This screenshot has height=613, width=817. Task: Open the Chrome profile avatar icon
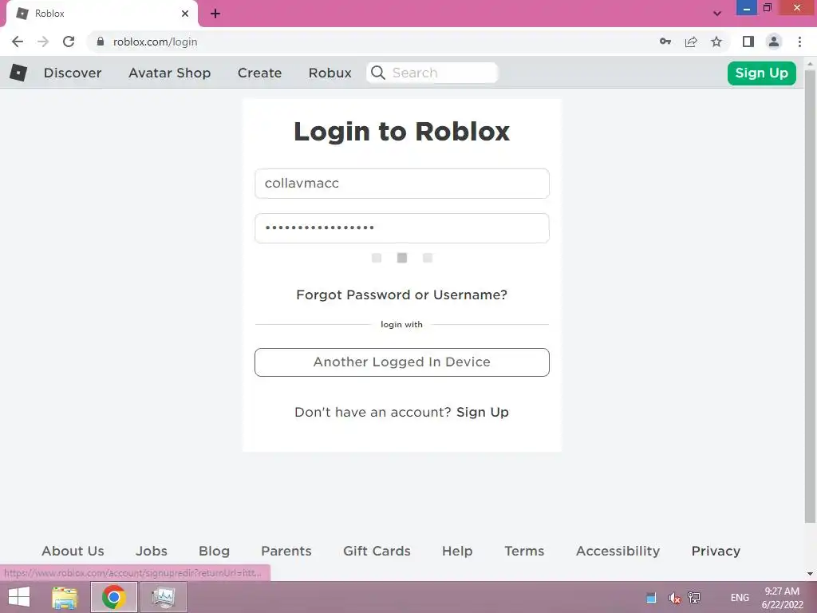[774, 42]
